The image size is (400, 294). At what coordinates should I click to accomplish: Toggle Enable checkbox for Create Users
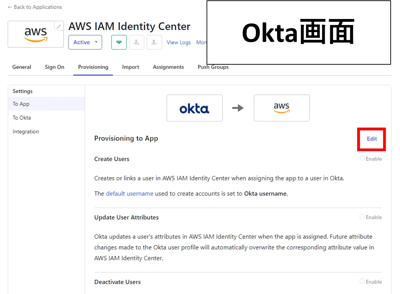(x=362, y=158)
